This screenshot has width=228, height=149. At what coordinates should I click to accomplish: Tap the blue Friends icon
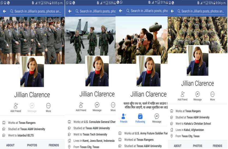pos(123,116)
